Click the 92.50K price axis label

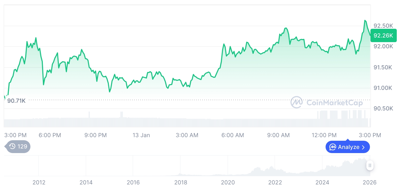(383, 26)
